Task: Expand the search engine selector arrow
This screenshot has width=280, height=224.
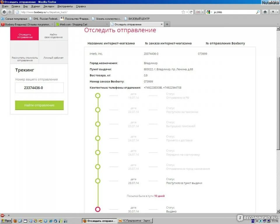Action: click(x=211, y=12)
